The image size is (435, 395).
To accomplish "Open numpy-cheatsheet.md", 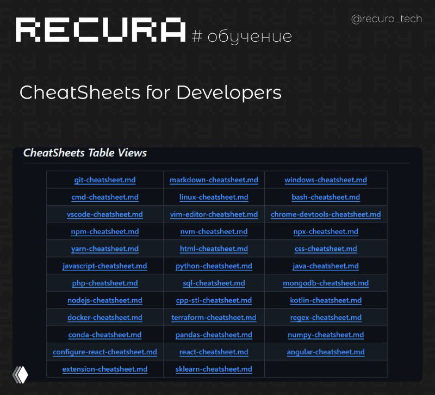I will click(x=326, y=335).
